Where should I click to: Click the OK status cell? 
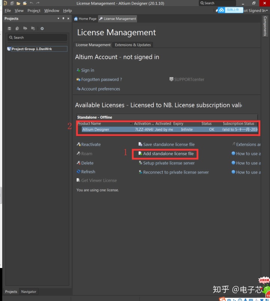tap(212, 129)
